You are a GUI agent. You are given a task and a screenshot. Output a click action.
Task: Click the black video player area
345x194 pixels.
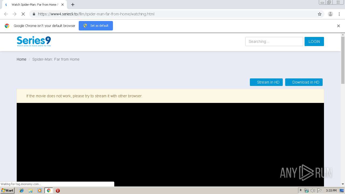(x=170, y=144)
